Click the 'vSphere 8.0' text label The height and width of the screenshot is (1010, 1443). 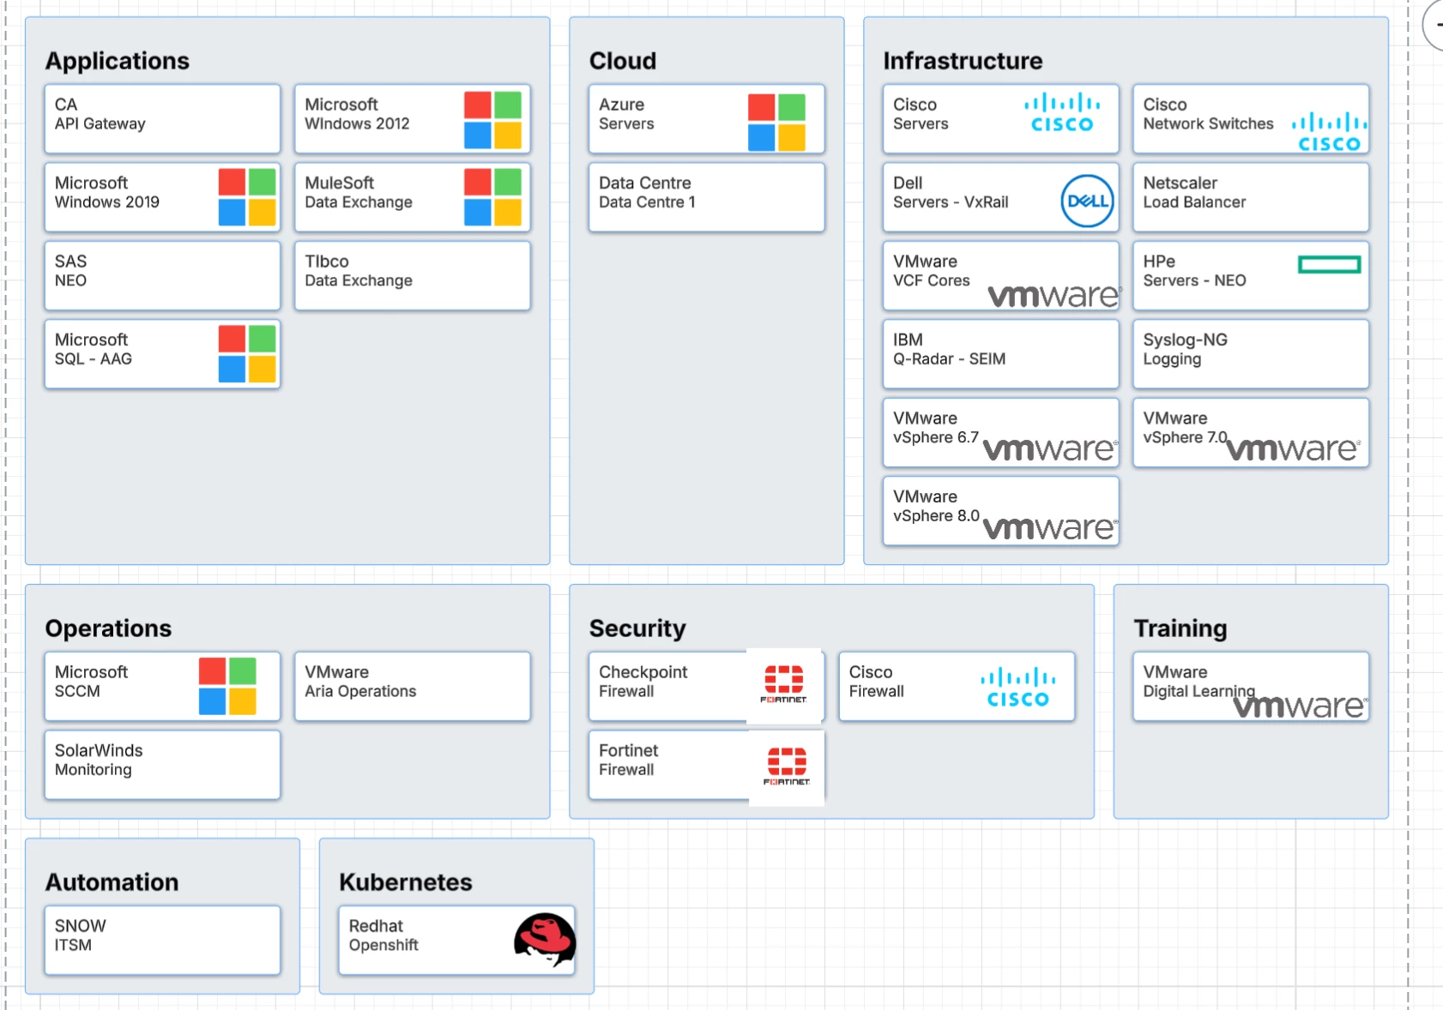pyautogui.click(x=936, y=516)
